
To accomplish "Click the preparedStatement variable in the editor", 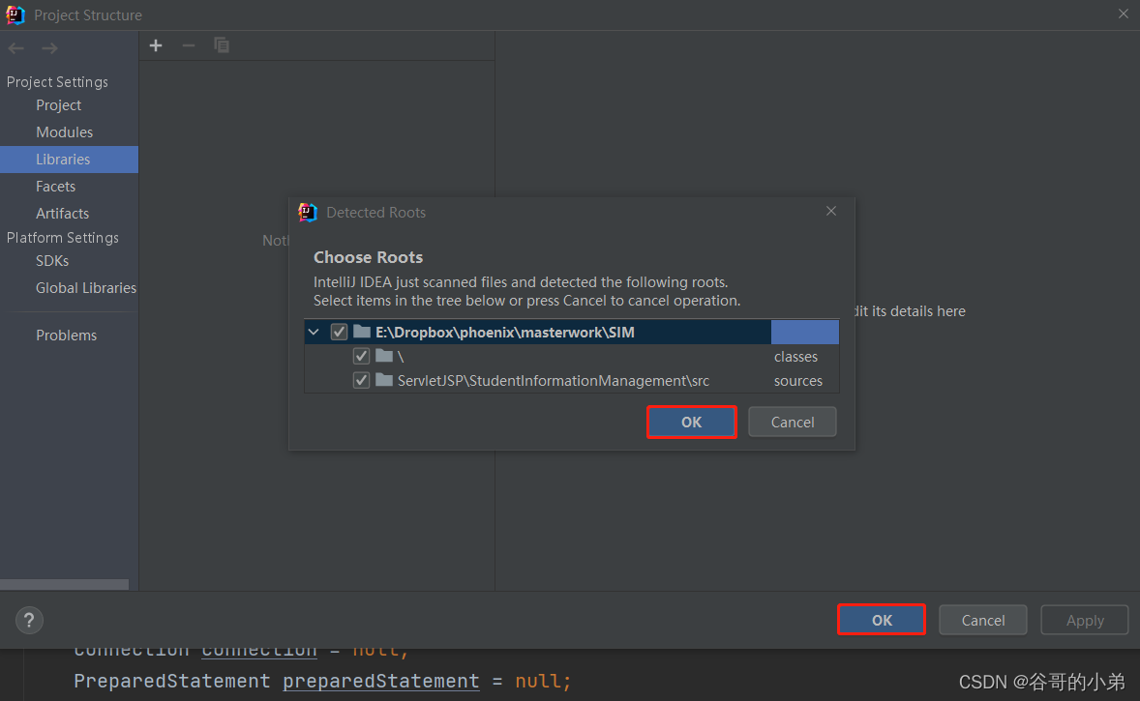I will [381, 681].
